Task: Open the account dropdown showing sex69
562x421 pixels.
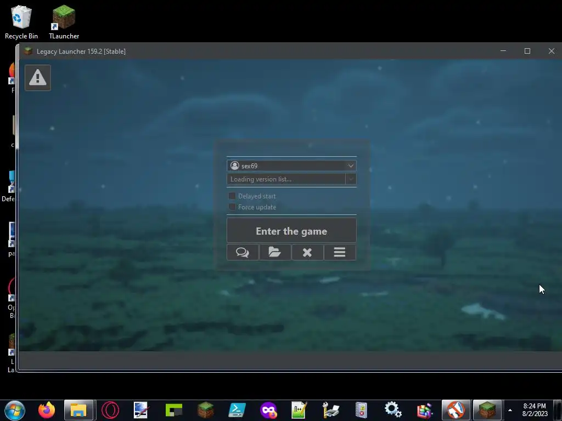Action: pos(291,166)
